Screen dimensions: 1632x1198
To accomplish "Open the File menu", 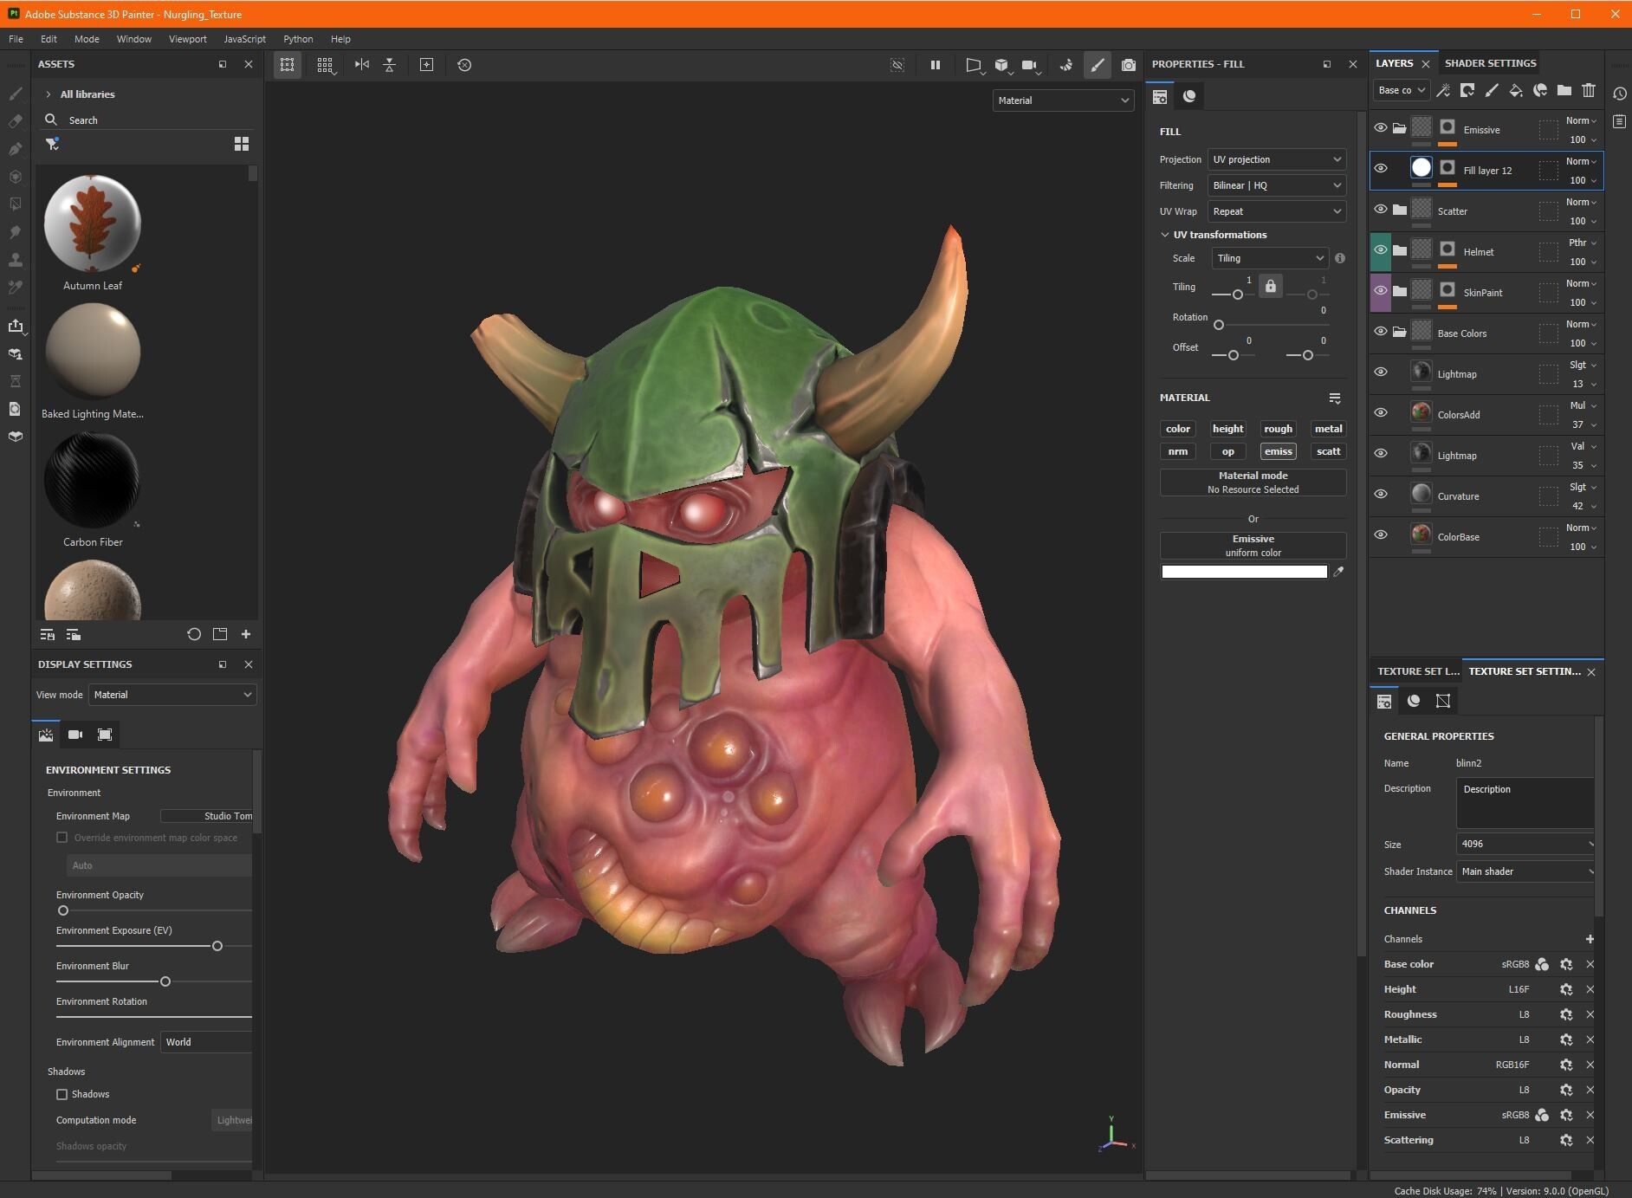I will pyautogui.click(x=16, y=39).
